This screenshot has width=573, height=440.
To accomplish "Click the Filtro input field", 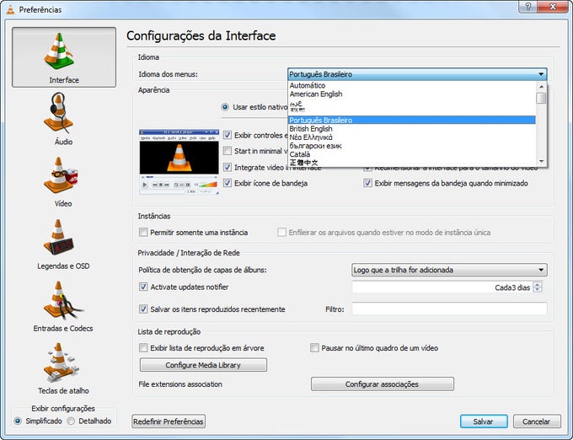I will [449, 309].
